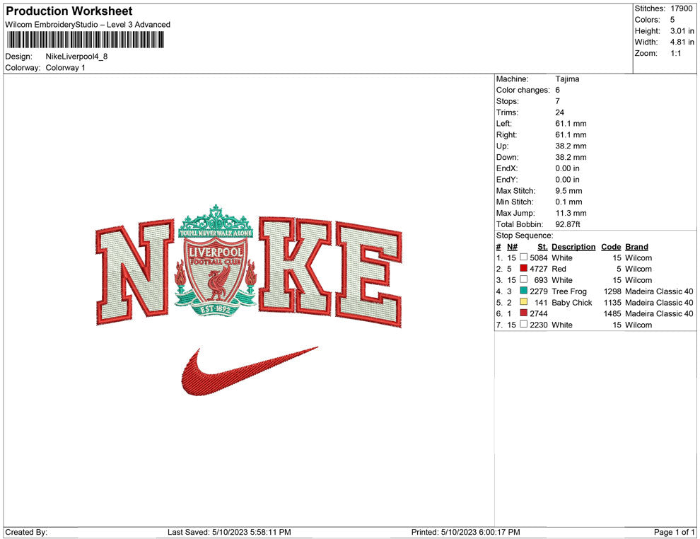Click the embroidered letter E

(x=369, y=274)
